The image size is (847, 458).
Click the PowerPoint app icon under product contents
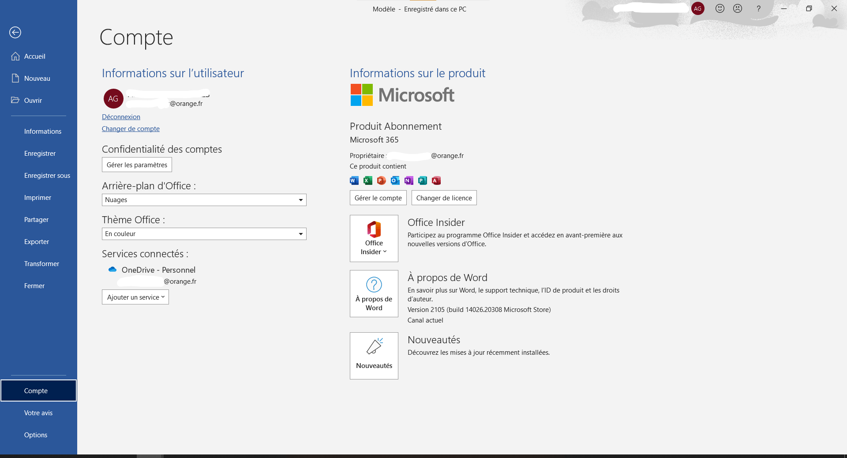(x=382, y=180)
